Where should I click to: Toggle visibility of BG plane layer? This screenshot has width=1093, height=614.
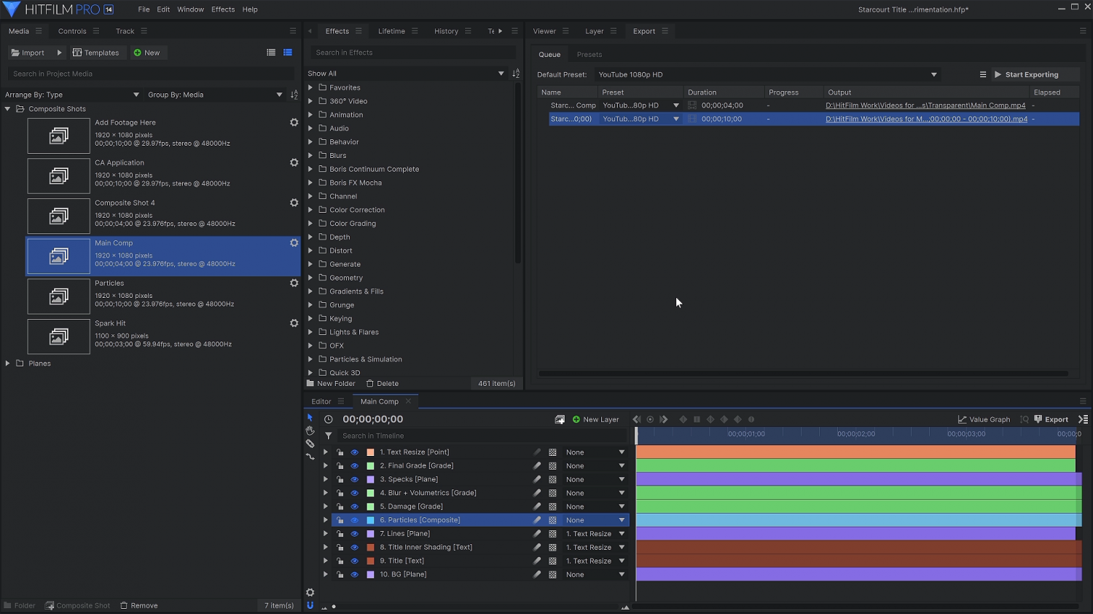[x=355, y=575]
